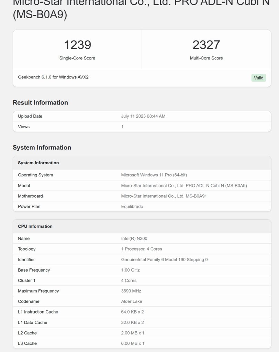
Task: Click the Result Information heading
Action: click(x=41, y=102)
